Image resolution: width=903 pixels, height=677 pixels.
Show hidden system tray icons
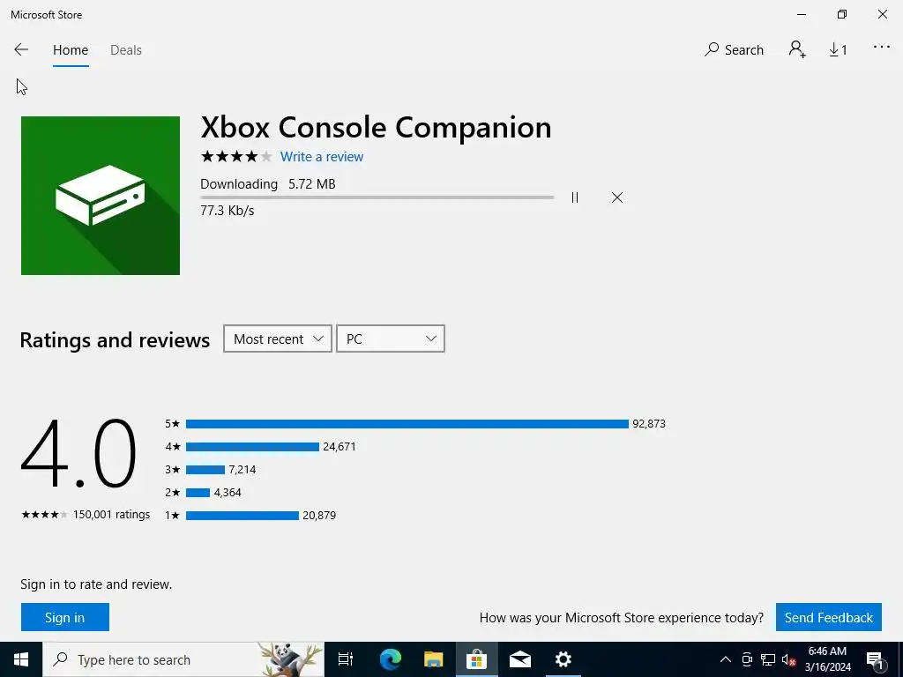tap(726, 659)
